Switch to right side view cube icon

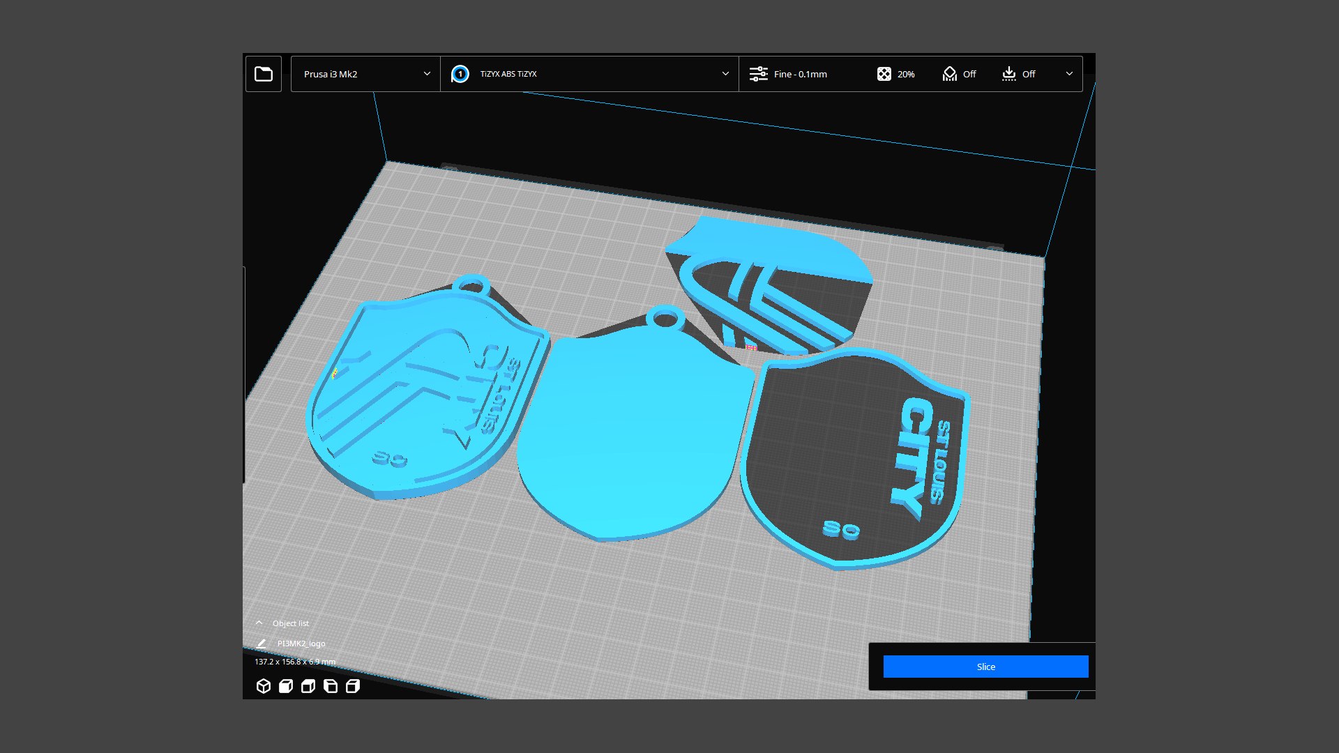pos(353,686)
